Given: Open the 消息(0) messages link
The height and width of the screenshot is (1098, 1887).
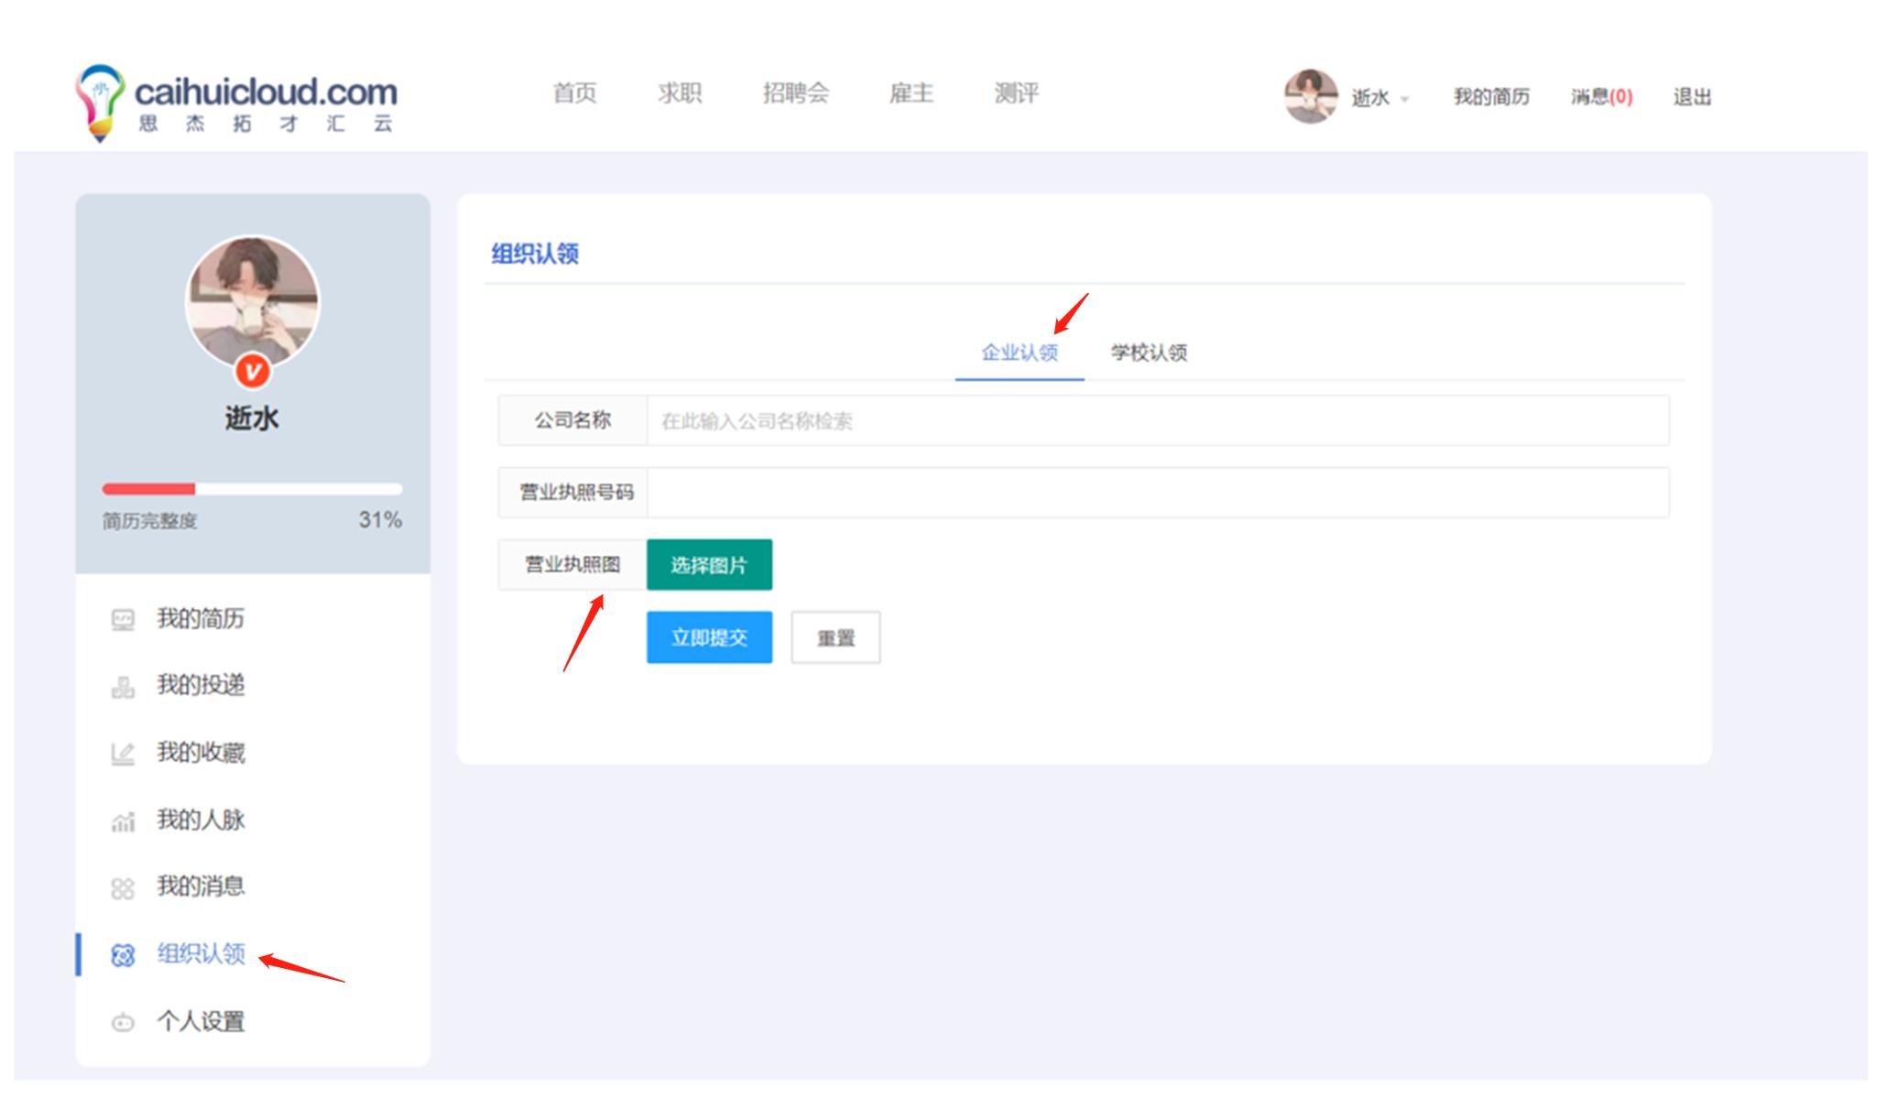Looking at the screenshot, I should click(1601, 97).
